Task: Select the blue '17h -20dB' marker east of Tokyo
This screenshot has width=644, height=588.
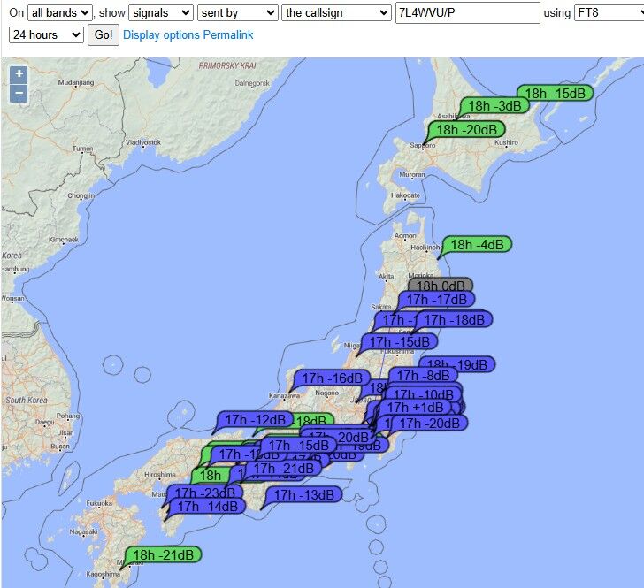Action: point(429,423)
